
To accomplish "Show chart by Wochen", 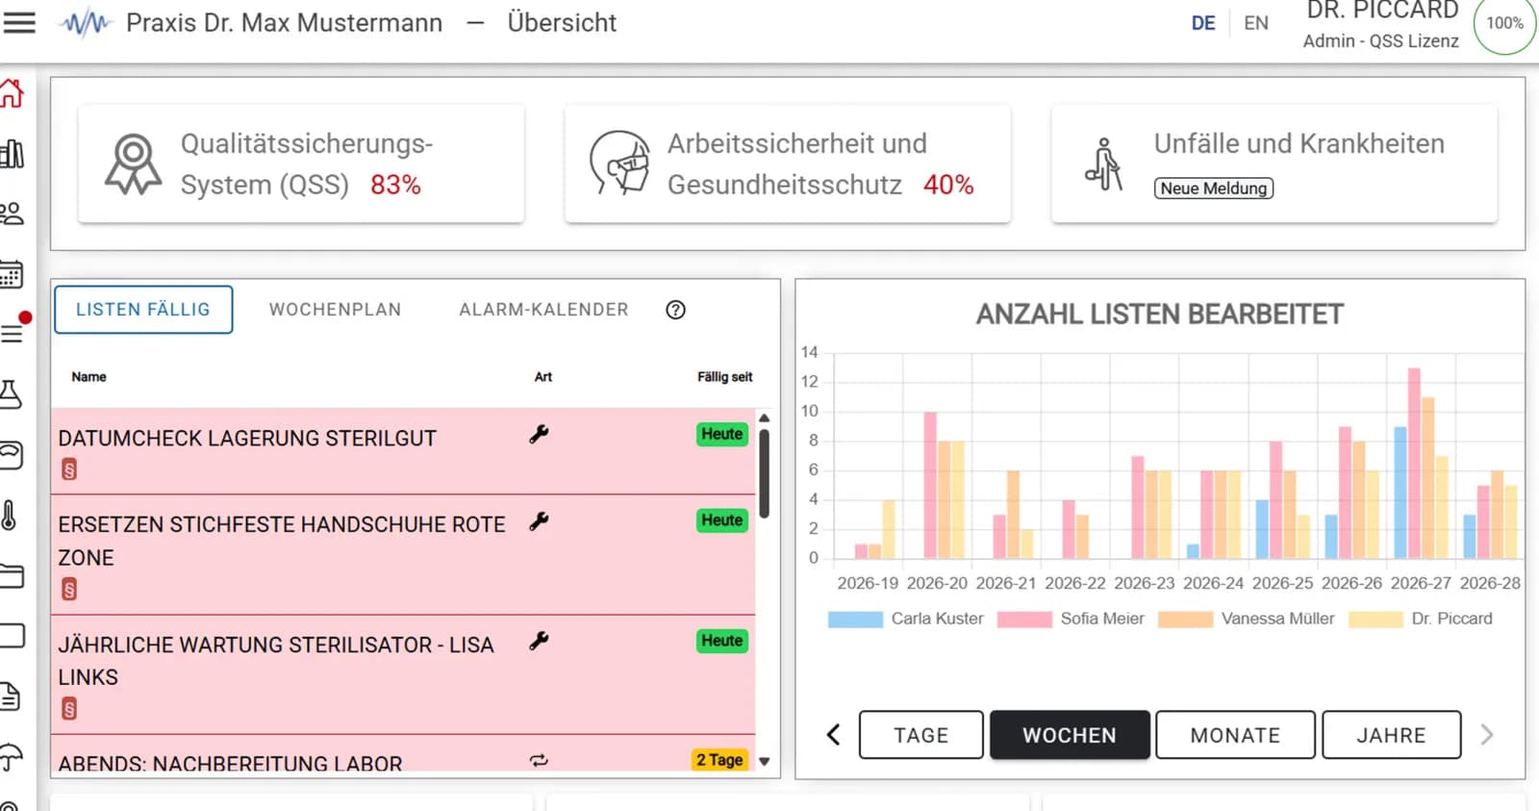I will (x=1070, y=735).
